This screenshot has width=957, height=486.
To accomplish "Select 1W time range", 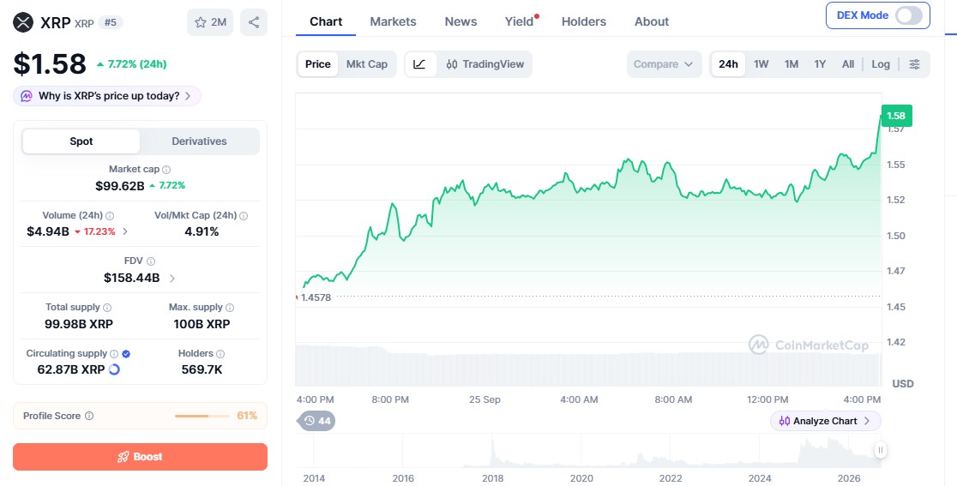I will coord(761,64).
